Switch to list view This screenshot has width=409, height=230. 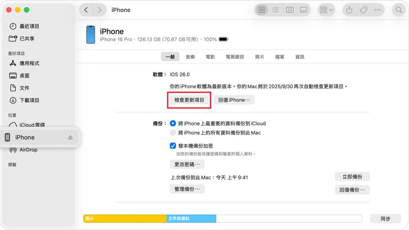(x=276, y=10)
